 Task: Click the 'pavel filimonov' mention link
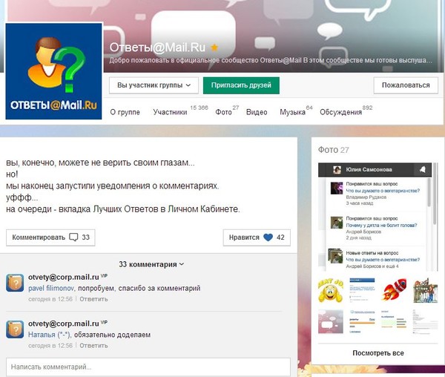click(x=51, y=289)
